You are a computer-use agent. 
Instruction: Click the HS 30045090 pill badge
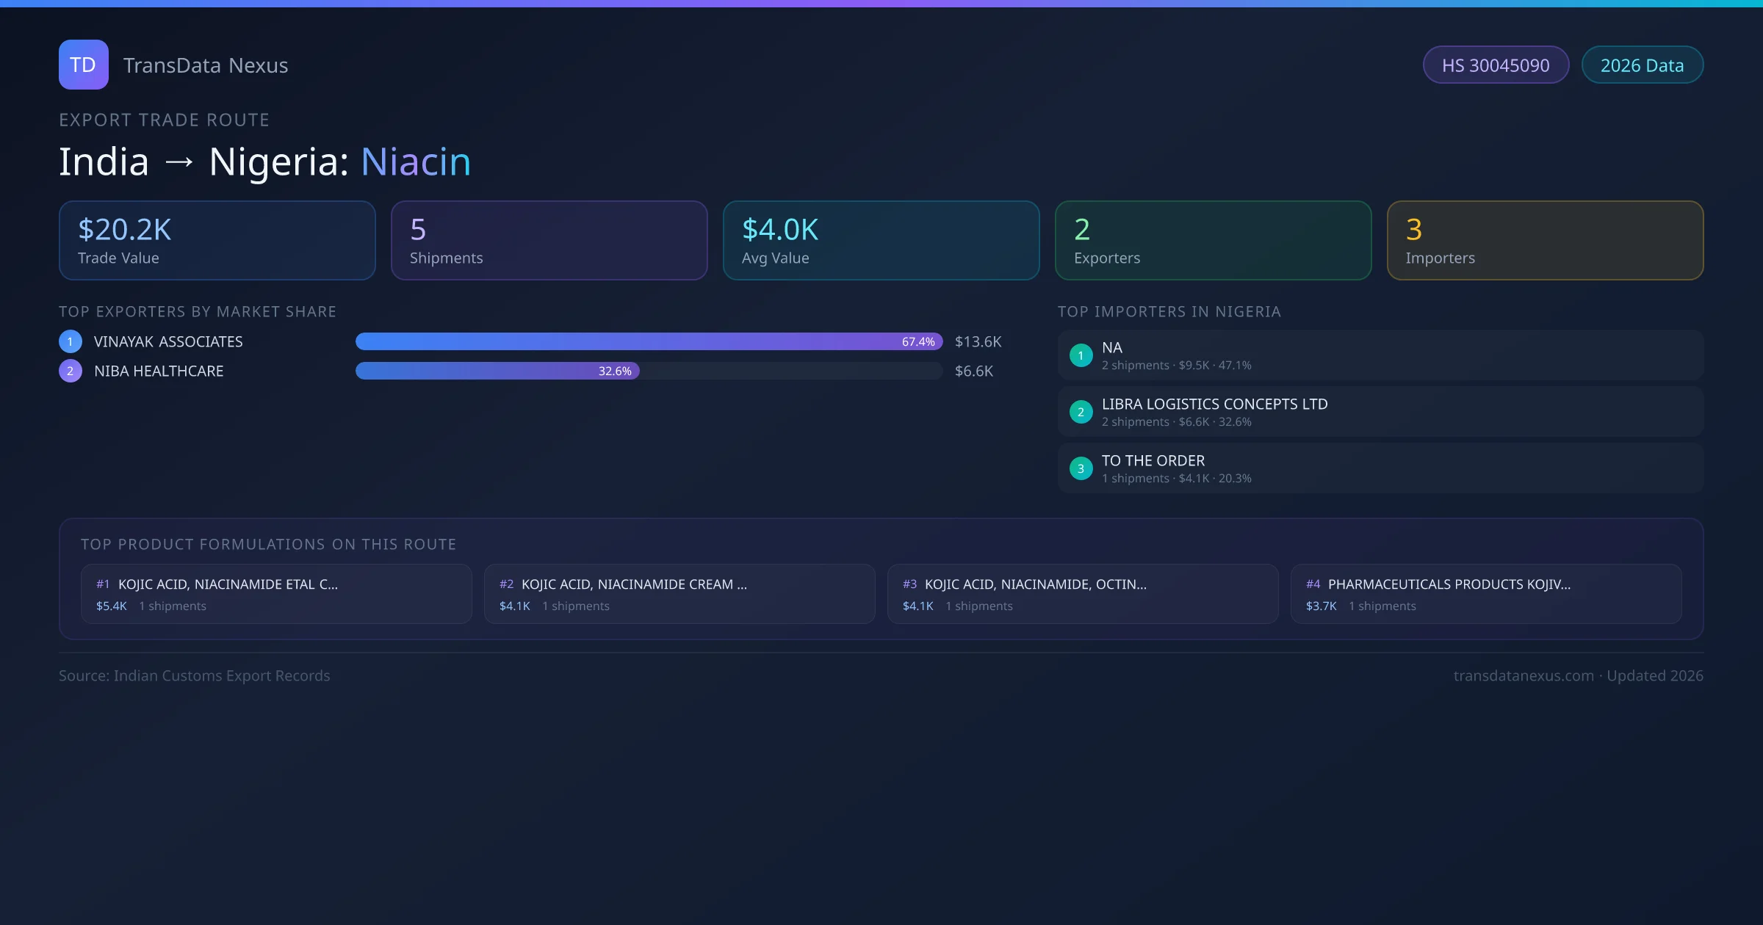(x=1496, y=65)
